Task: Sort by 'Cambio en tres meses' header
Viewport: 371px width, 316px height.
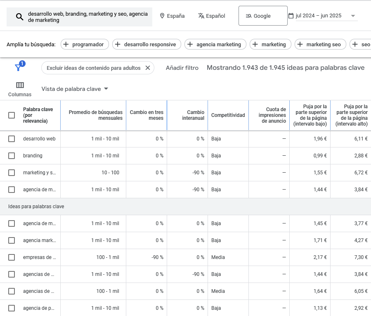Action: pyautogui.click(x=147, y=115)
